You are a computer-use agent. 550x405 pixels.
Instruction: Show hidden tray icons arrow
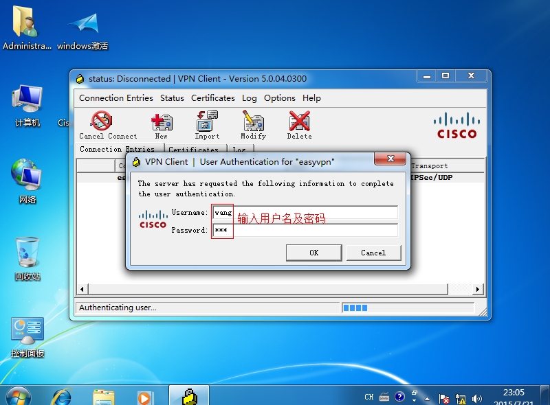pyautogui.click(x=427, y=398)
